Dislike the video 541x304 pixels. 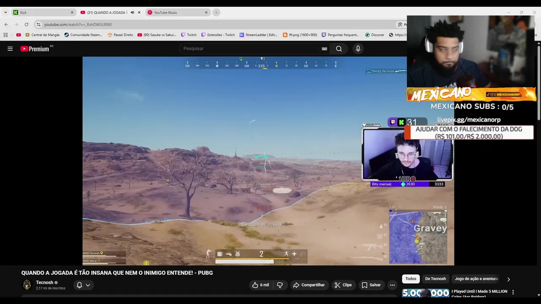pos(280,285)
